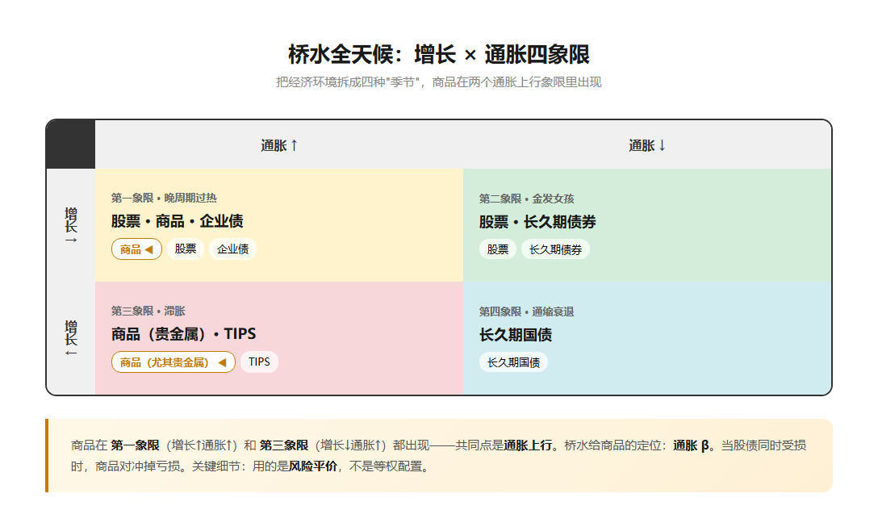The width and height of the screenshot is (878, 531).
Task: Click the 长久期国债 chip
Action: (x=513, y=363)
